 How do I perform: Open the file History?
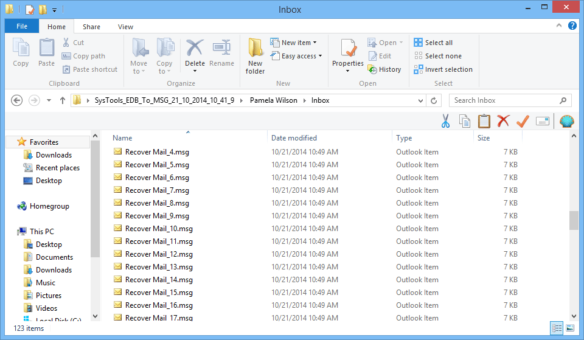point(384,69)
